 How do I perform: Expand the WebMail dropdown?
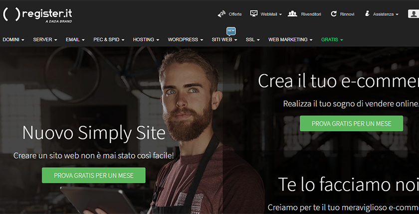tap(271, 14)
